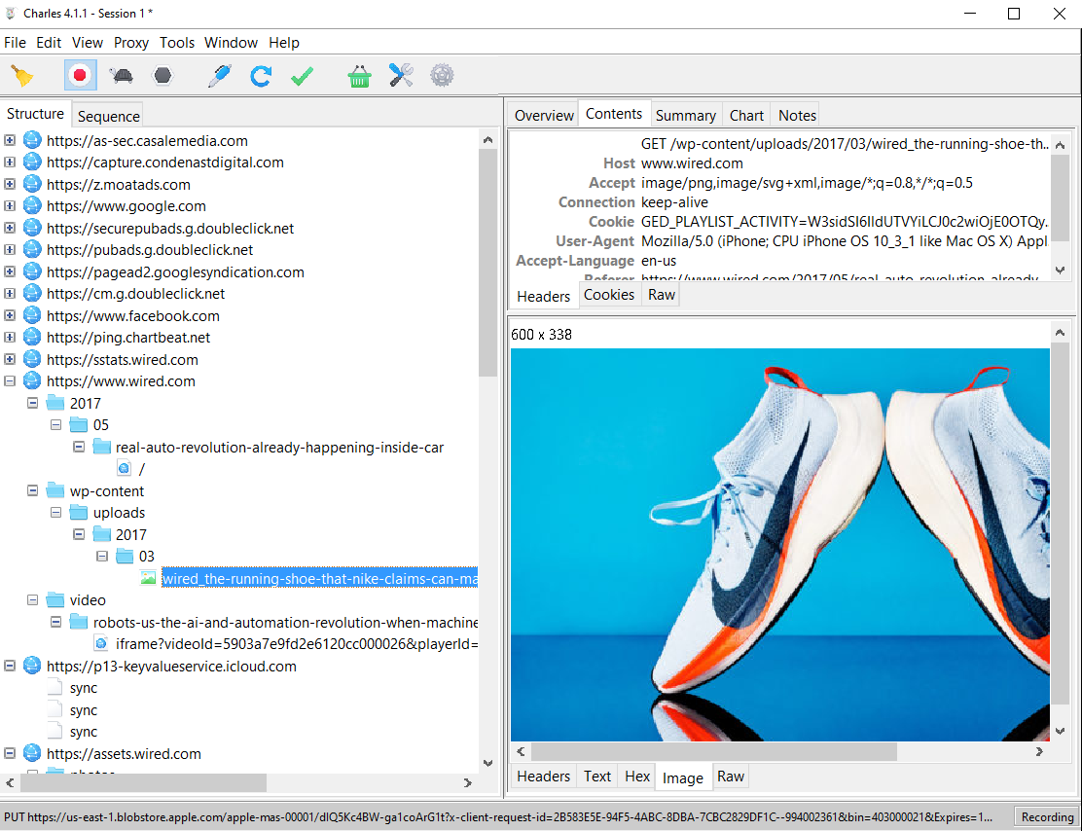
Task: Open the request Raw tab
Action: 661,295
